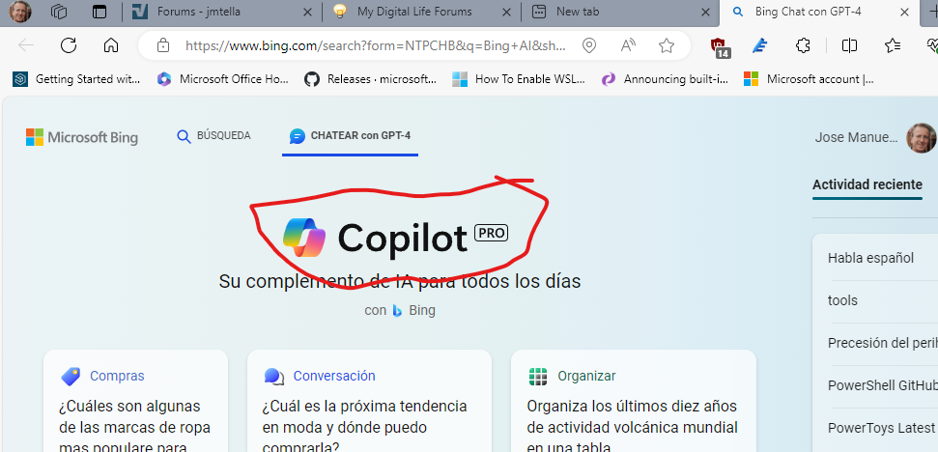Select CHATEAR con GPT-4 tab
The height and width of the screenshot is (452, 938).
pos(350,136)
